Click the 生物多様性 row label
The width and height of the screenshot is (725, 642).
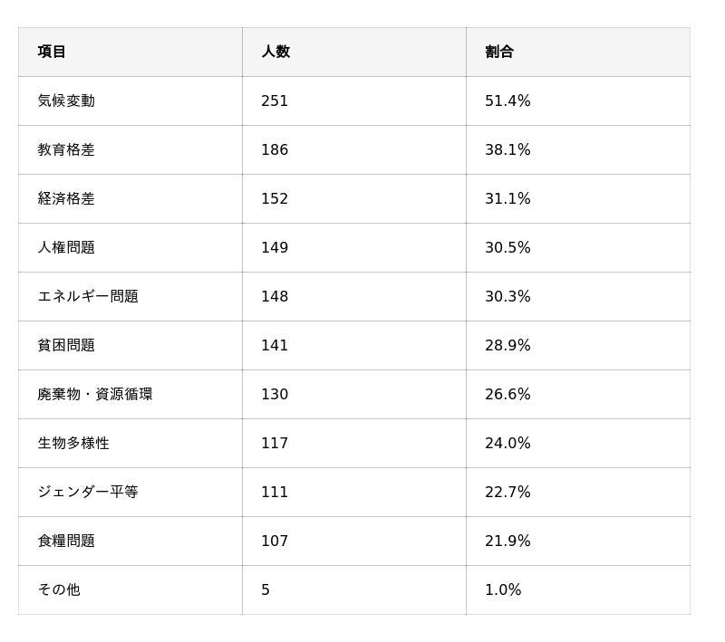(73, 443)
